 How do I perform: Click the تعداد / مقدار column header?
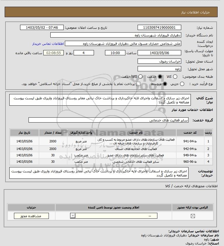(x=53, y=133)
